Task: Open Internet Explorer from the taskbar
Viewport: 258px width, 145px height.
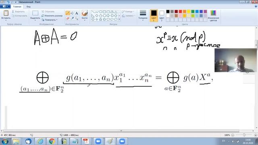Action: point(40,141)
